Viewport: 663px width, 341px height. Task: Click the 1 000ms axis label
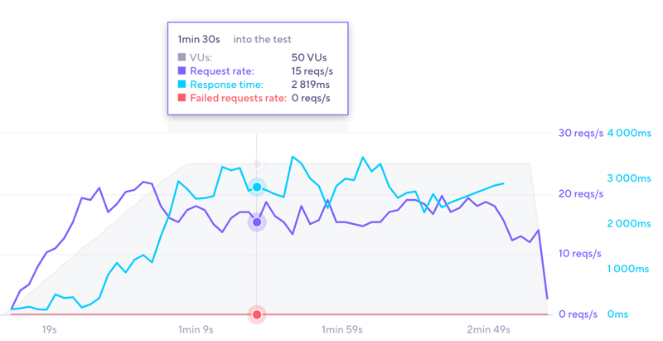coord(630,270)
